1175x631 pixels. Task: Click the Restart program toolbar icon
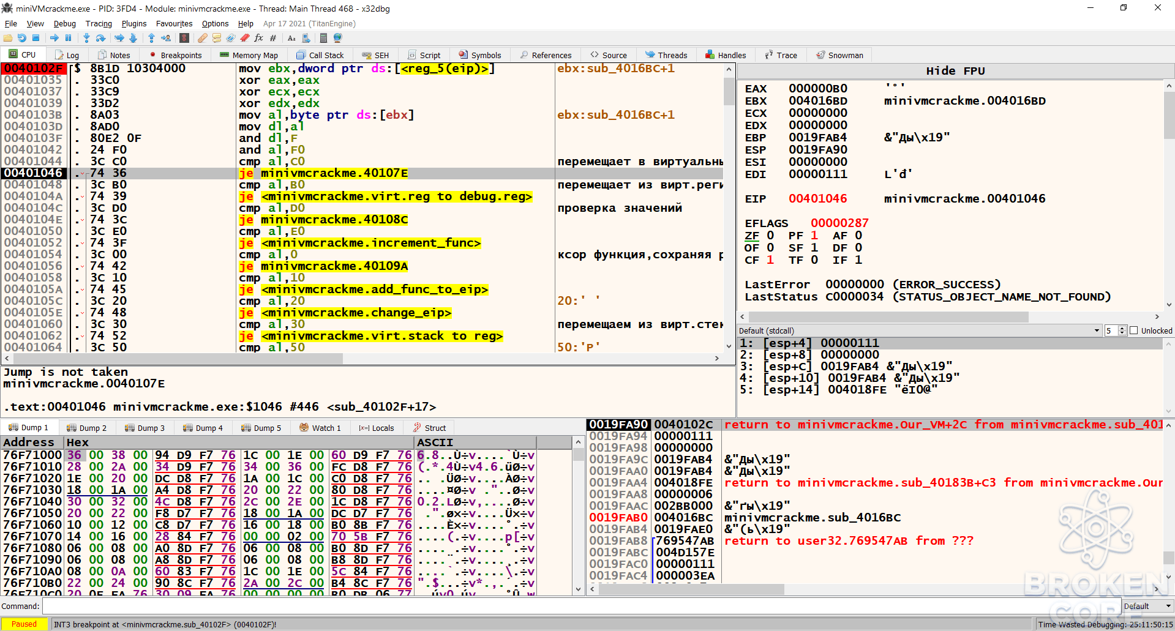[x=21, y=38]
